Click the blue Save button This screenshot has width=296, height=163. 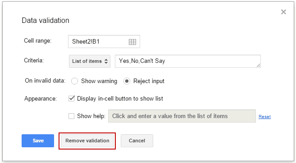(x=38, y=141)
